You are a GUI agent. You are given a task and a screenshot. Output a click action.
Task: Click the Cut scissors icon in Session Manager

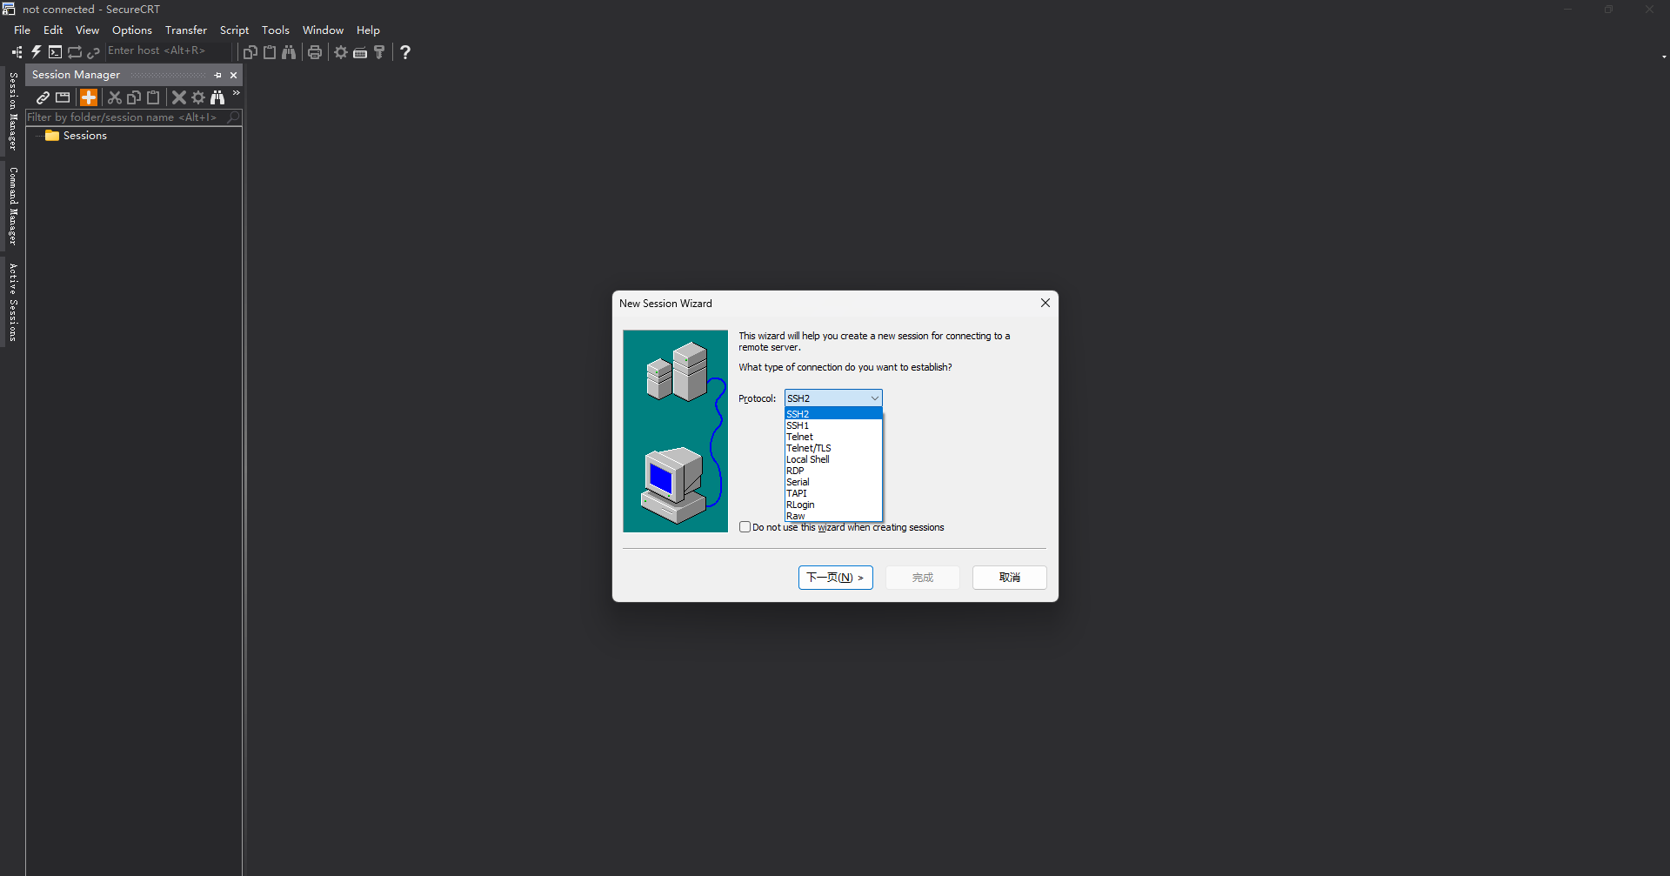(x=115, y=97)
